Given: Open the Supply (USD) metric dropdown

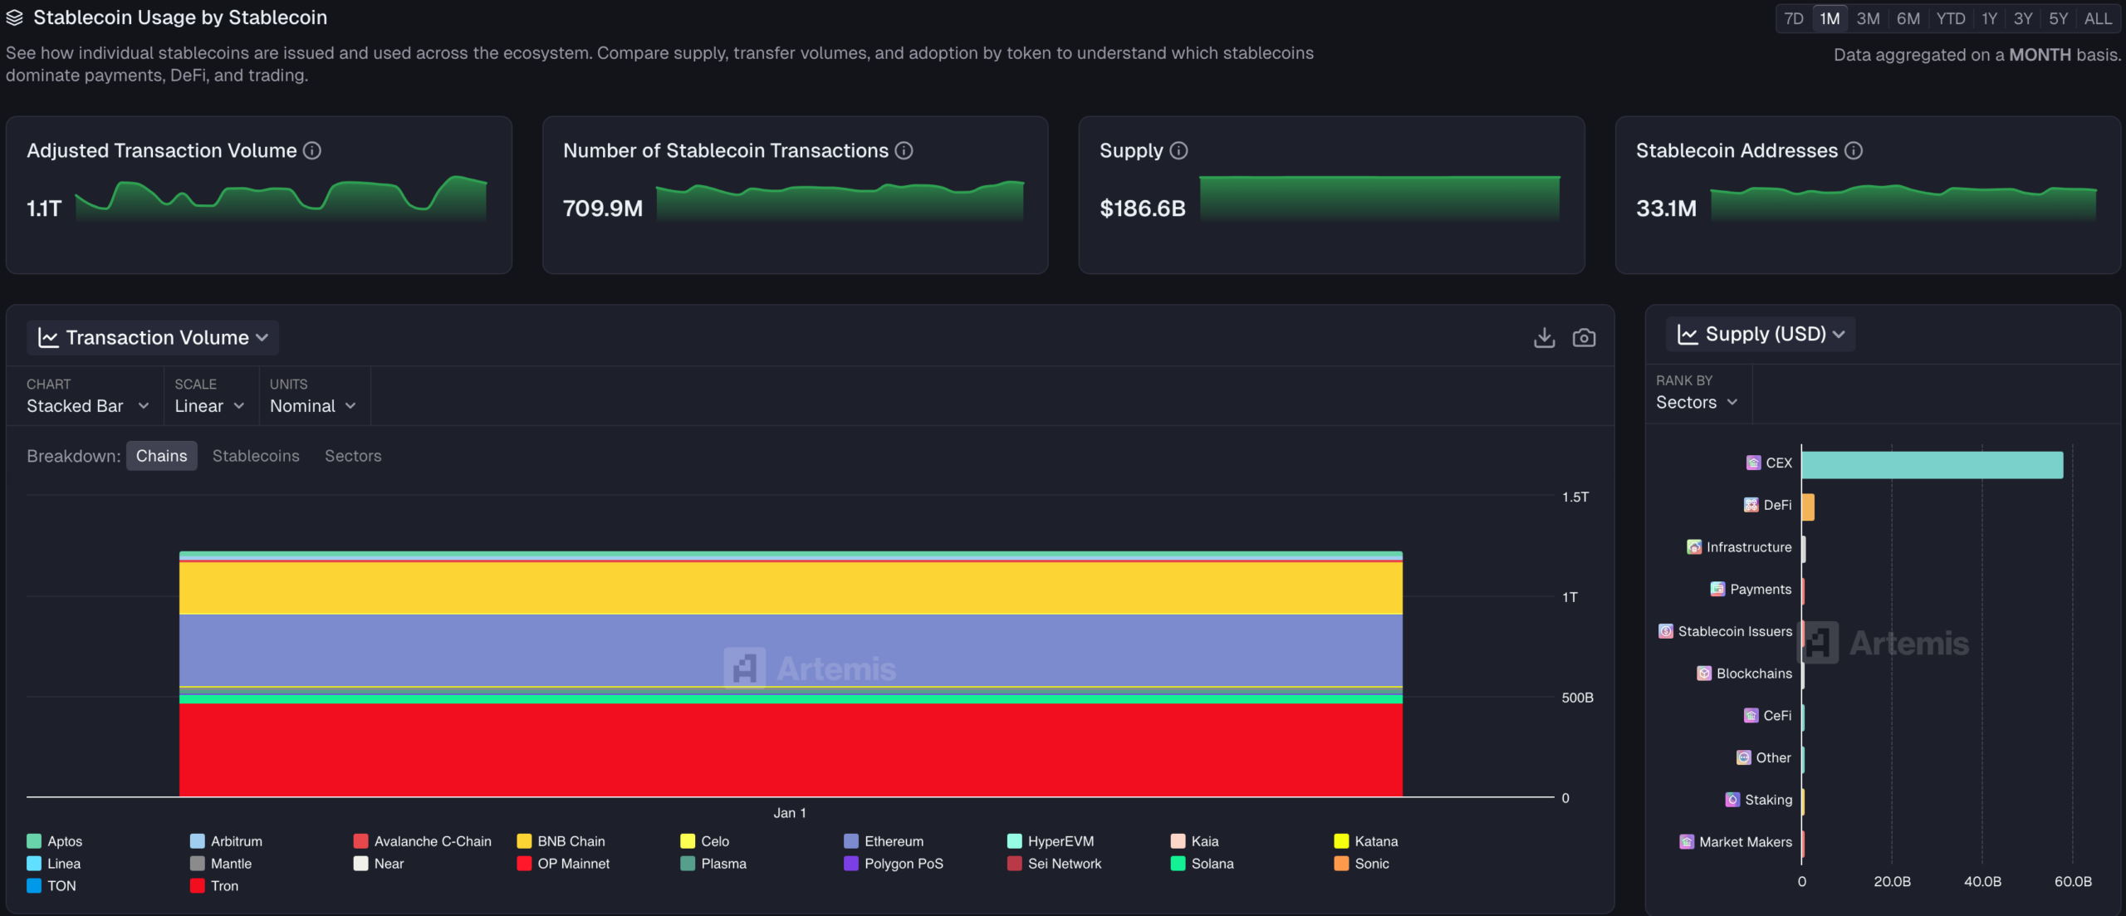Looking at the screenshot, I should (x=1761, y=334).
